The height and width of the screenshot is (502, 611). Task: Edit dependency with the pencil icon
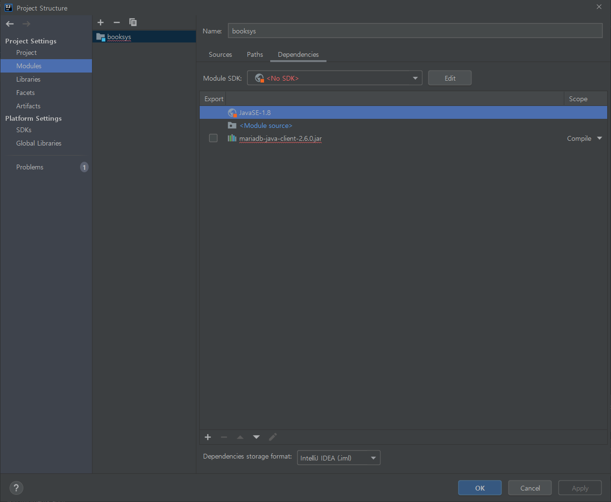tap(273, 437)
